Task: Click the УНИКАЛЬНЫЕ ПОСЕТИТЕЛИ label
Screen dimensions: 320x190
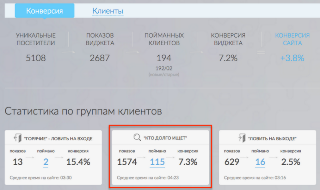Action: click(36, 39)
